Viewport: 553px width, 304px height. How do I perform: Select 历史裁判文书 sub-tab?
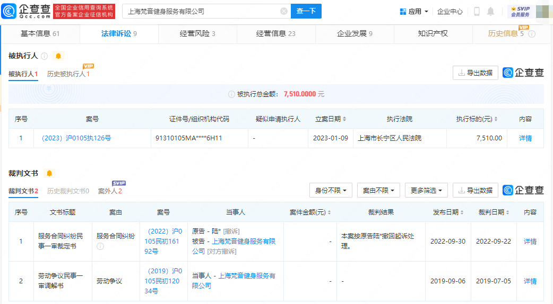pos(68,191)
